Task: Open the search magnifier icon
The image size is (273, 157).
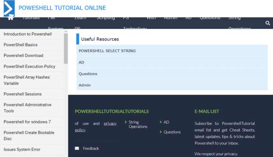Action: 267,23
